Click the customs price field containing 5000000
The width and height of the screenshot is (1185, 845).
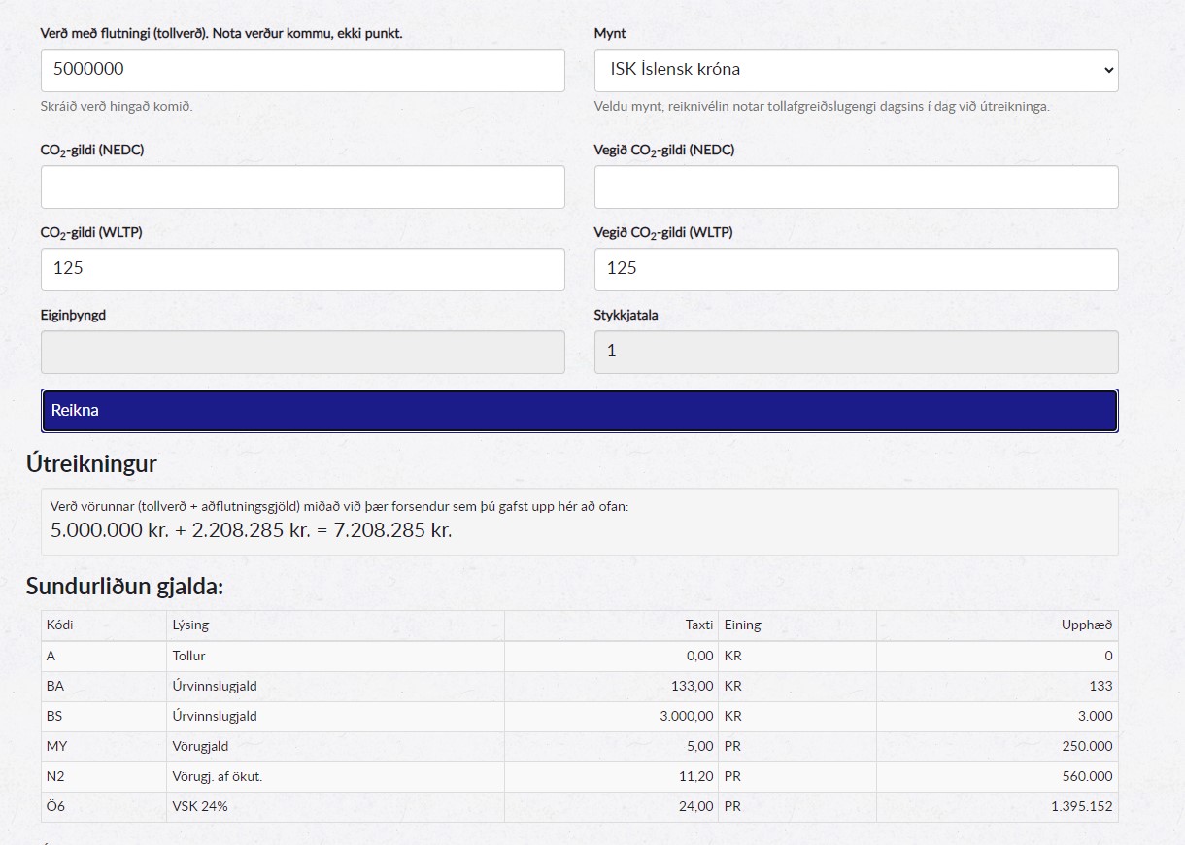point(302,70)
